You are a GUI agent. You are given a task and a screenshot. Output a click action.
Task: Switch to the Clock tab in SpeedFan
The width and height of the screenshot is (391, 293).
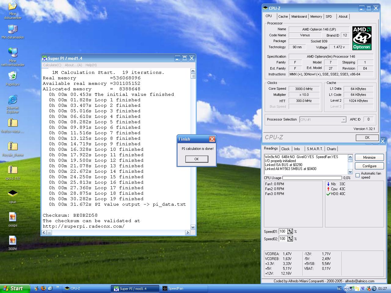click(x=286, y=149)
